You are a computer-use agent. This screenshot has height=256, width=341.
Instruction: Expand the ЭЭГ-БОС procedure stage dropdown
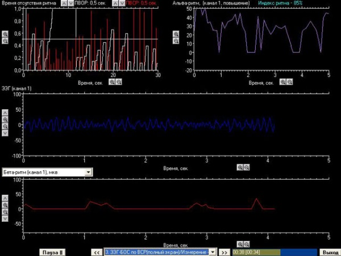point(213,251)
